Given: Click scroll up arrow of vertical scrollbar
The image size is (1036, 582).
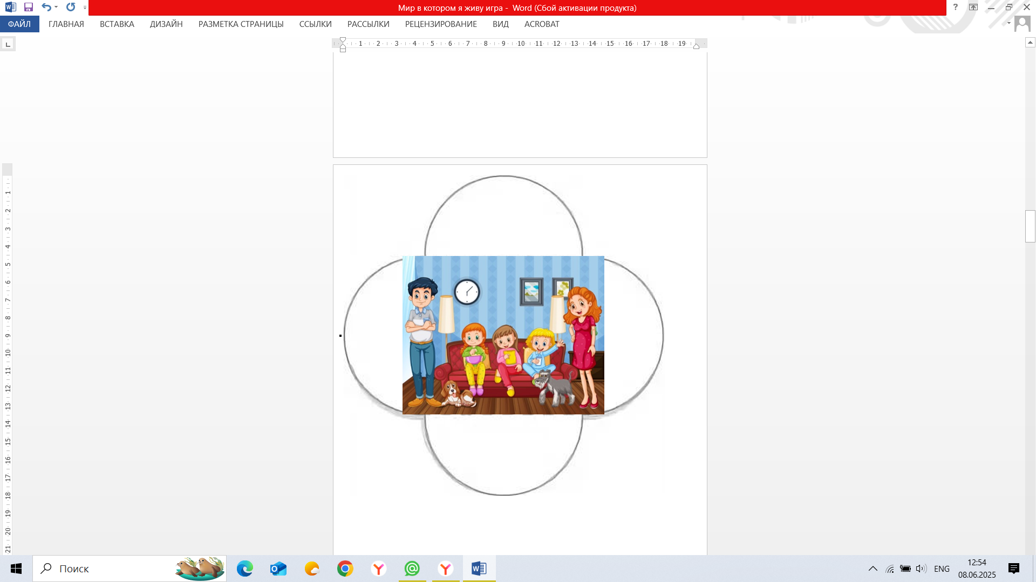Looking at the screenshot, I should click(1030, 43).
